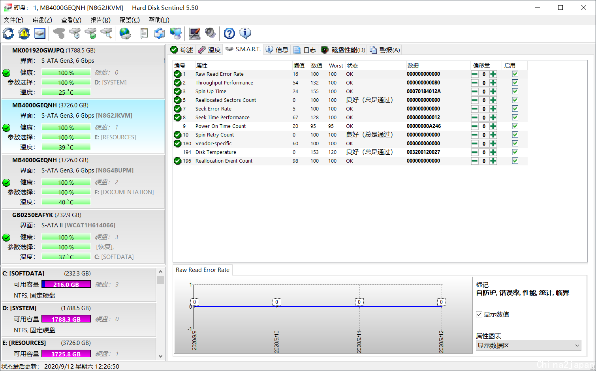The height and width of the screenshot is (371, 596).
Task: Open the 警报(A) alerts tab
Action: 385,50
